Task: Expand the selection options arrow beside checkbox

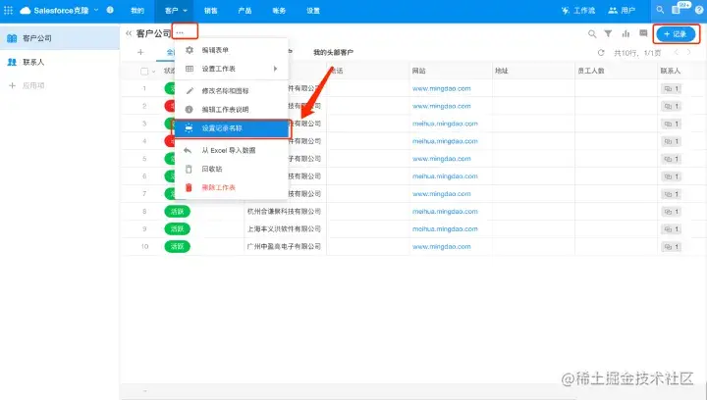Action: (x=154, y=72)
